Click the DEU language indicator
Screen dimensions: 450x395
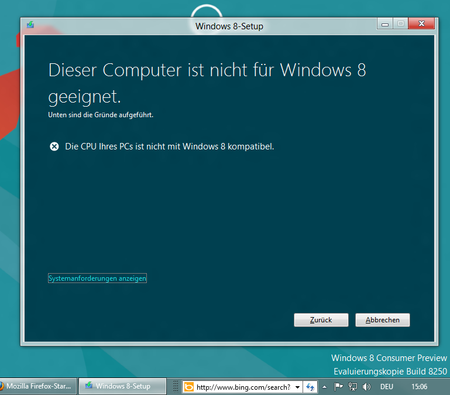coord(386,387)
